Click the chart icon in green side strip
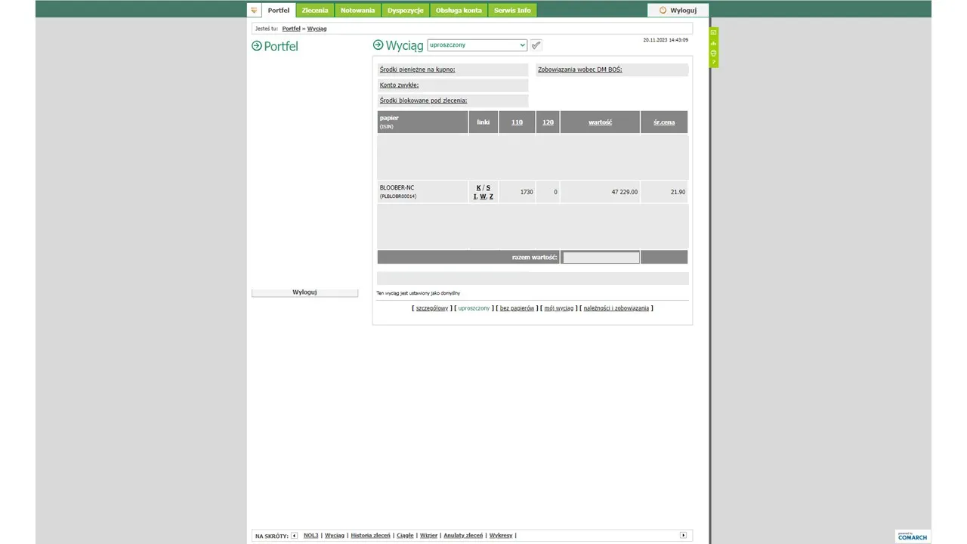The image size is (967, 544). pos(713,43)
